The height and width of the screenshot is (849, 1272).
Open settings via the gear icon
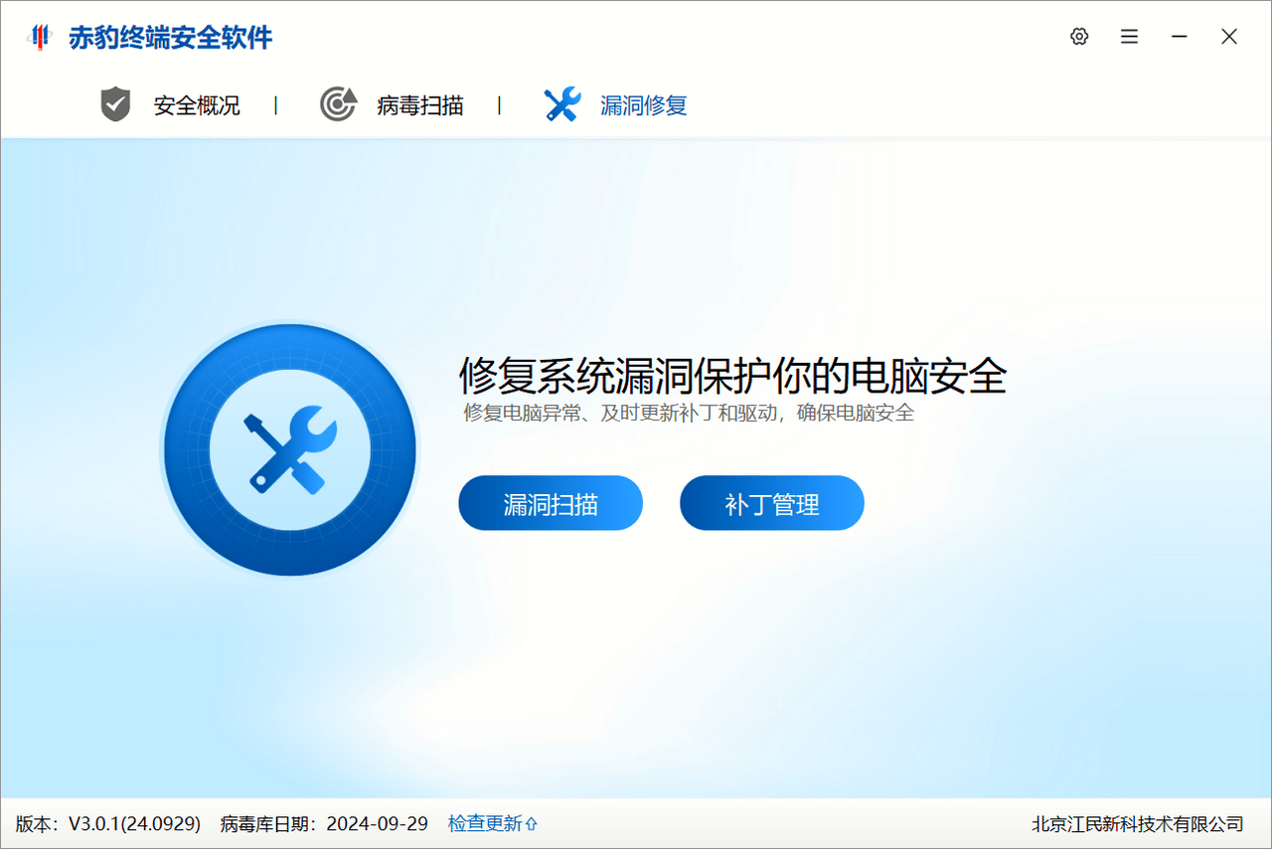(x=1078, y=36)
